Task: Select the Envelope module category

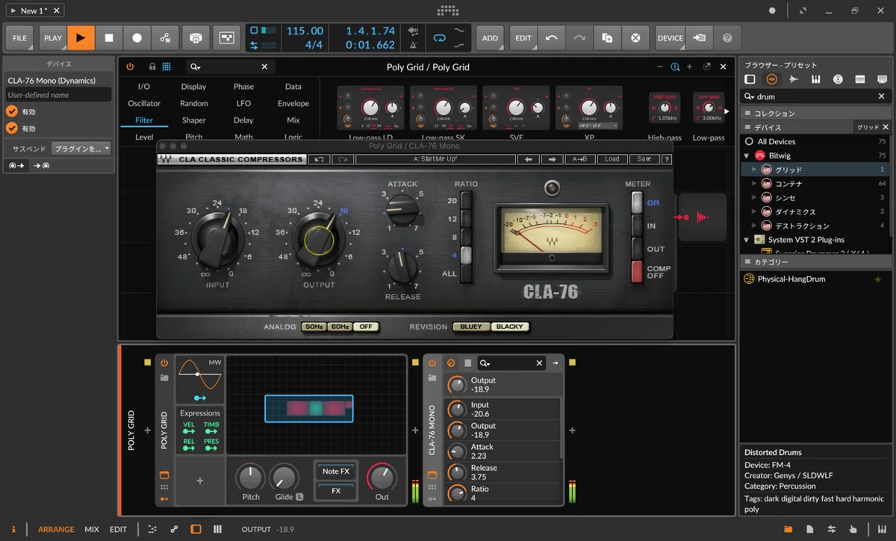Action: click(293, 103)
